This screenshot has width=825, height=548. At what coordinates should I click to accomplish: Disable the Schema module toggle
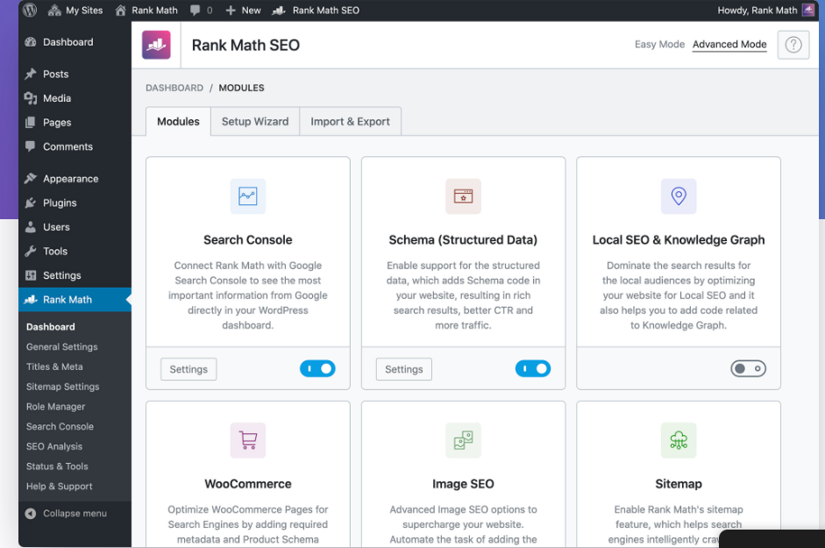click(533, 368)
